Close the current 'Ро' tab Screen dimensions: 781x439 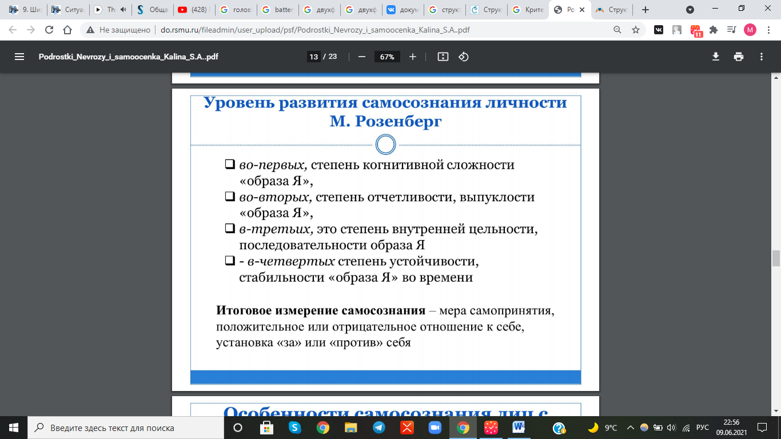(x=582, y=10)
